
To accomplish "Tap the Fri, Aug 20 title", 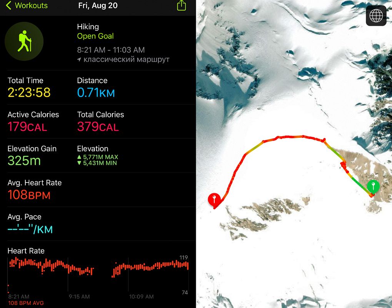I will [98, 5].
